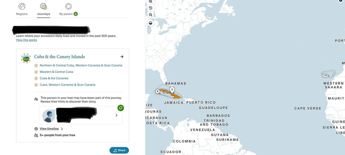Zoom in on the map
This screenshot has height=155, width=345.
[x=150, y=2]
